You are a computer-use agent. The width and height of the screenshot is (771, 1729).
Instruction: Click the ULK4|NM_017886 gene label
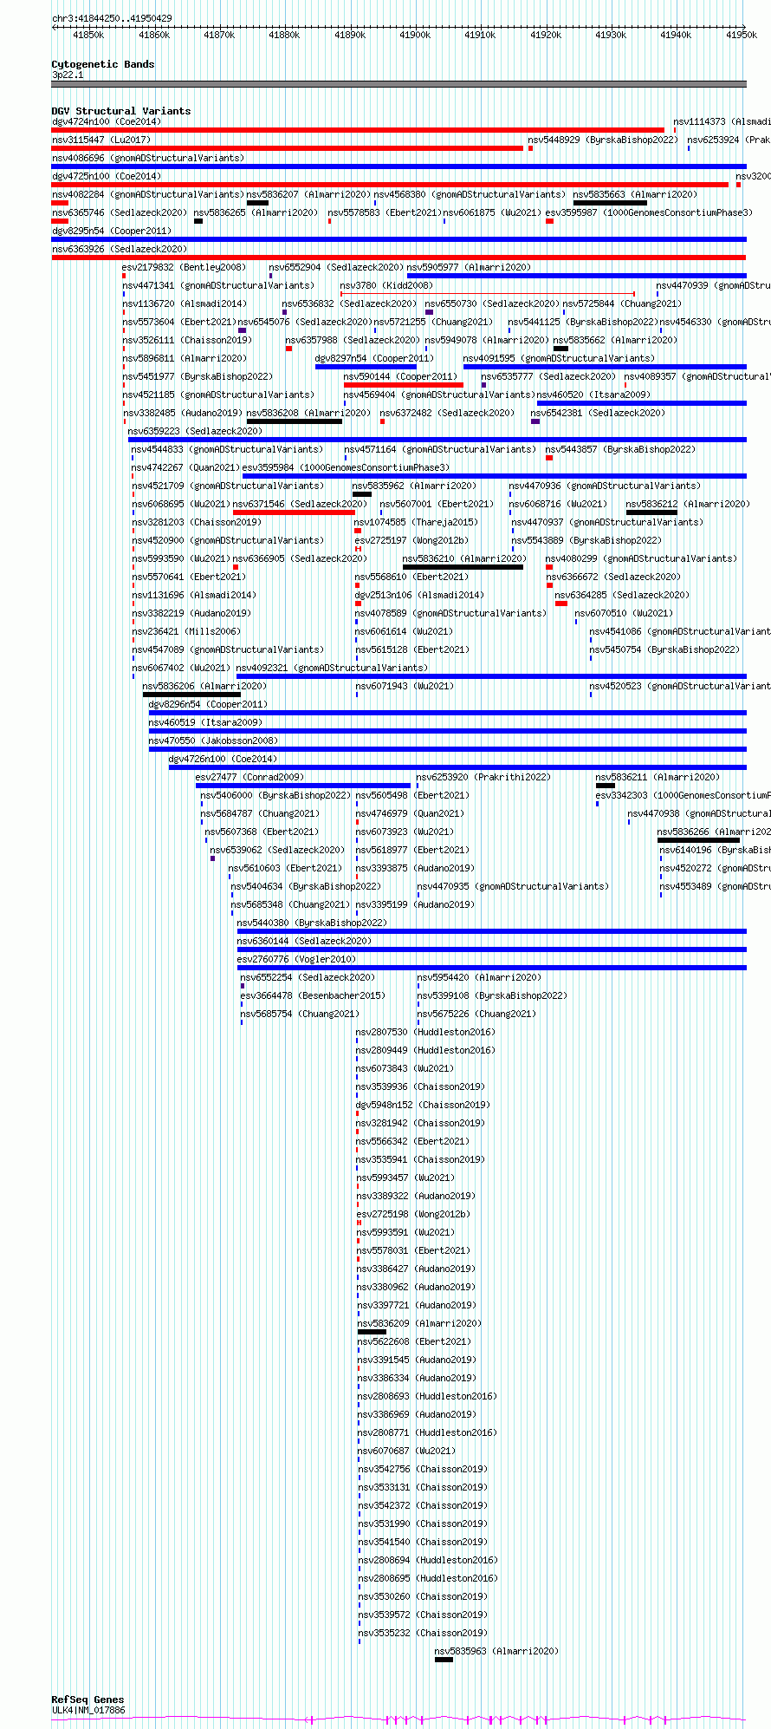tap(87, 1710)
